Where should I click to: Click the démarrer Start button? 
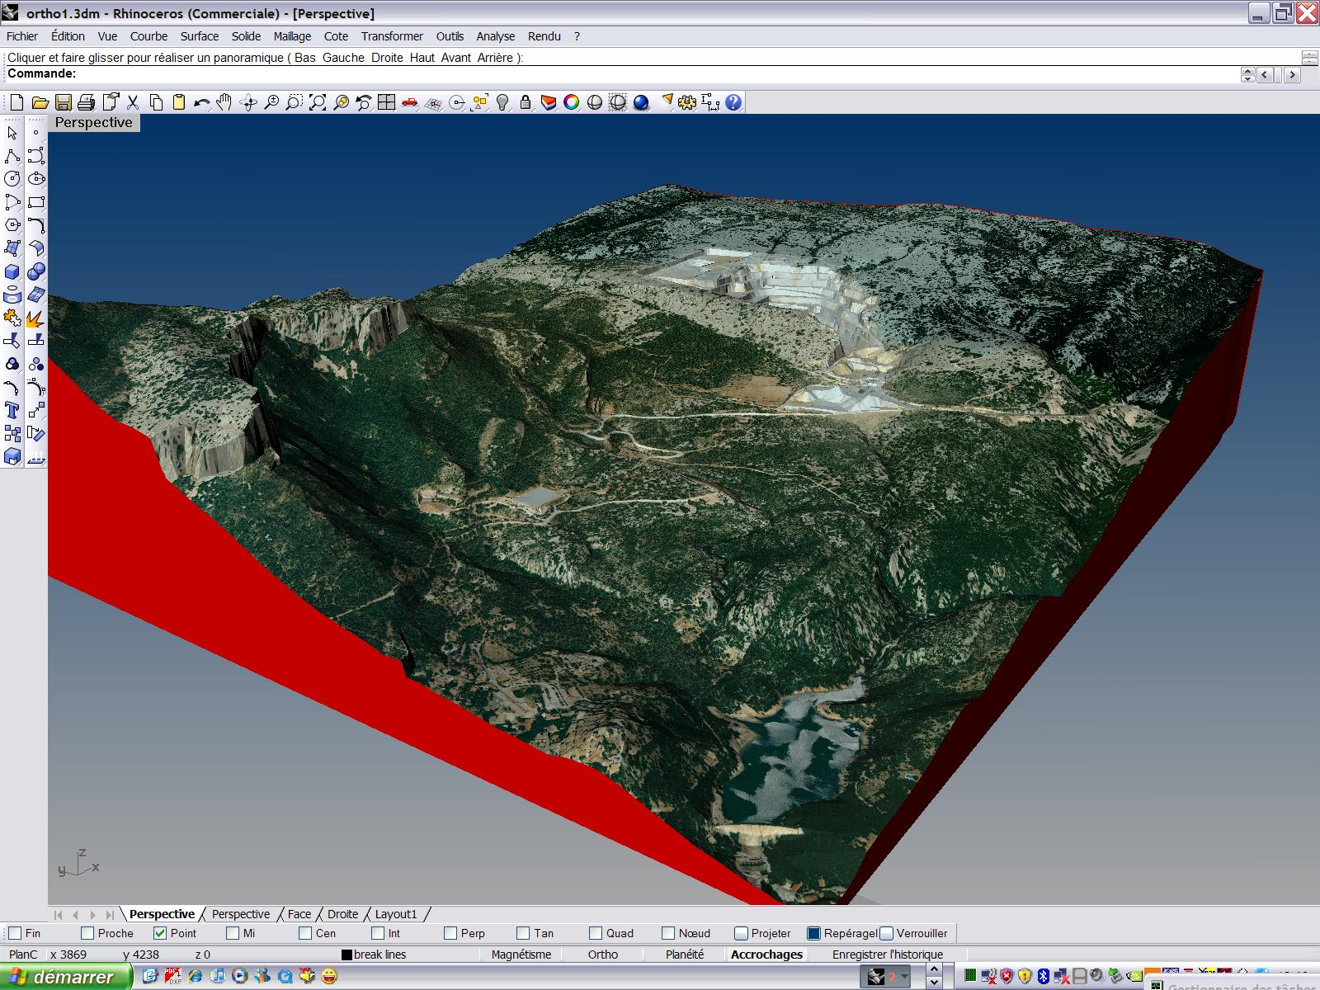66,977
